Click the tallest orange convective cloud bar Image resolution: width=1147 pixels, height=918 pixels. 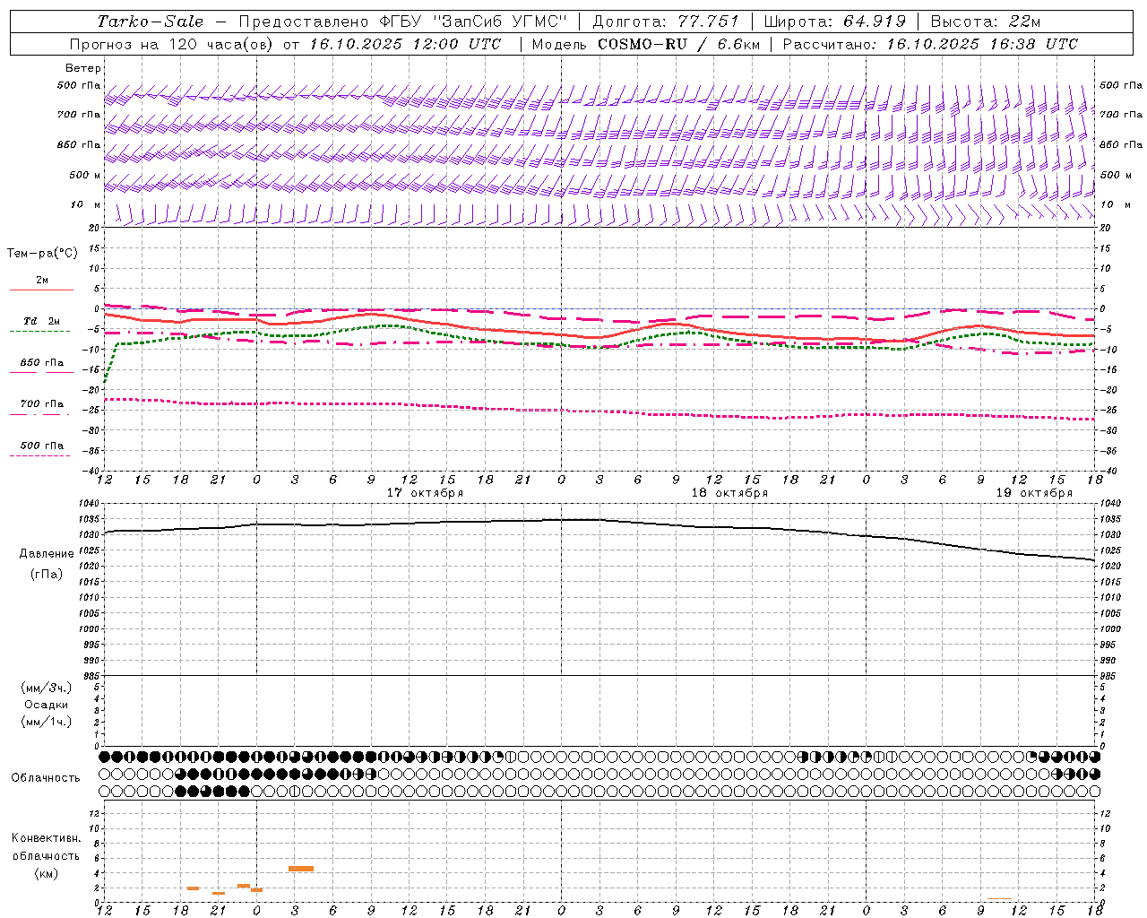pyautogui.click(x=301, y=869)
